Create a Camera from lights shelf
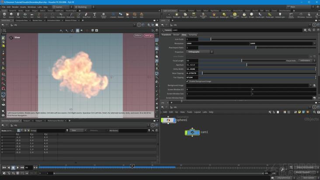The width and height of the screenshot is (320, 180). (x=169, y=15)
